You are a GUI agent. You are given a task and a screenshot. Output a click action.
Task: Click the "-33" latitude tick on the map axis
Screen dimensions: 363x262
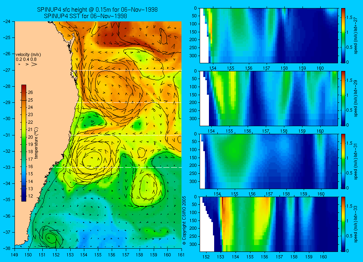click(7, 167)
